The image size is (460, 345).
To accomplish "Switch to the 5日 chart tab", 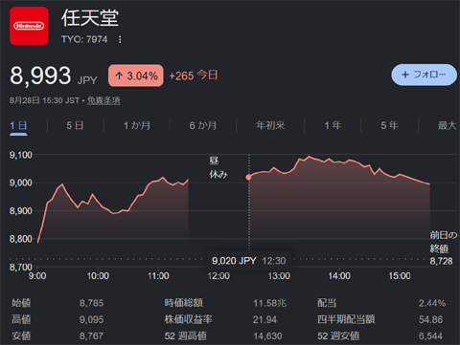I will click(75, 125).
